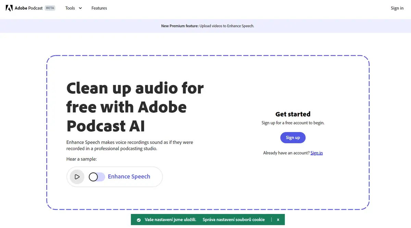The height and width of the screenshot is (228, 411).
Task: Open Správa nastavení souborů cookie link
Action: point(234,219)
